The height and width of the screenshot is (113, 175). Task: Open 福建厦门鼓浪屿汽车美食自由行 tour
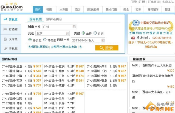(x=153, y=78)
